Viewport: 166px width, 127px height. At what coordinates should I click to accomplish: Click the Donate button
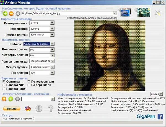[12, 109]
